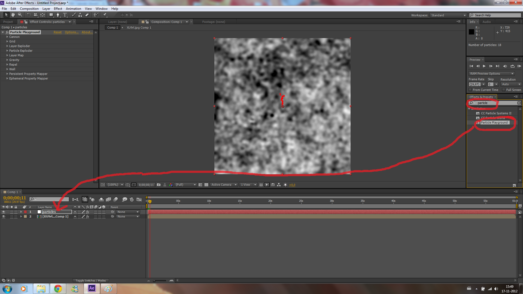Open Show Channel color management icon

171,185
